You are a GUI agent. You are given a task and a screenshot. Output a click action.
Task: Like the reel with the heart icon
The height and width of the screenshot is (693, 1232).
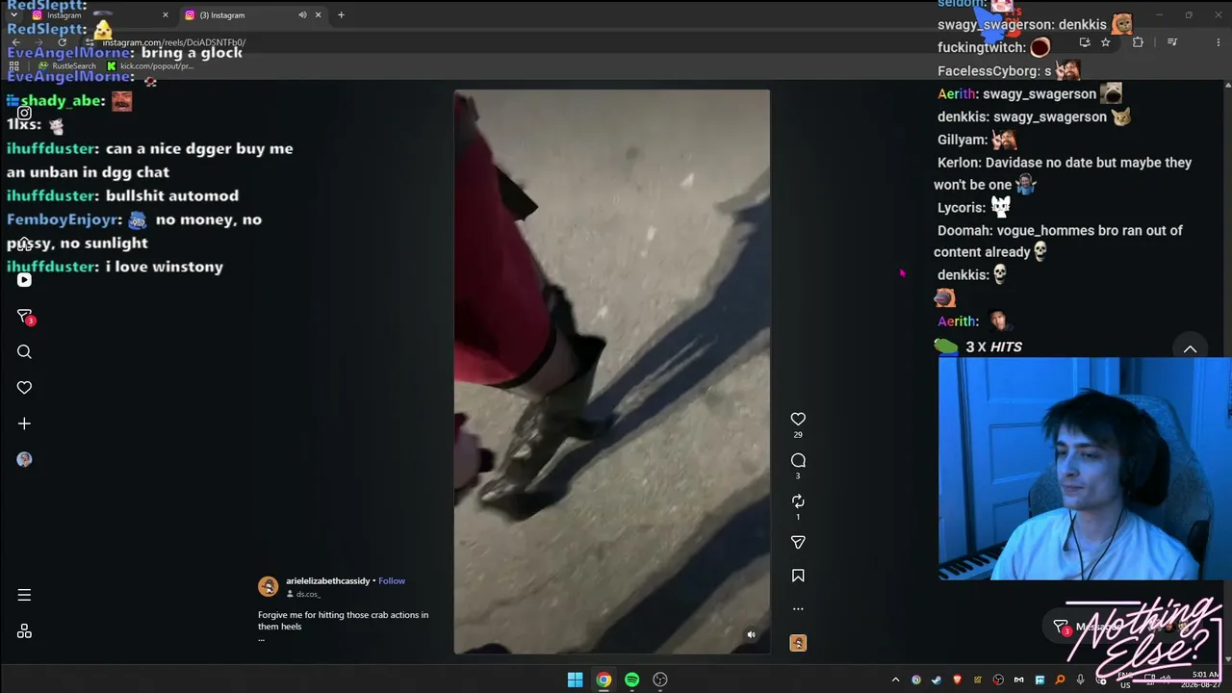[798, 419]
